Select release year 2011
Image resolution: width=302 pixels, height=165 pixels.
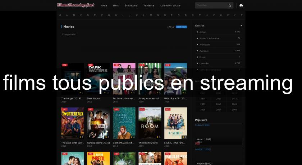(203, 104)
